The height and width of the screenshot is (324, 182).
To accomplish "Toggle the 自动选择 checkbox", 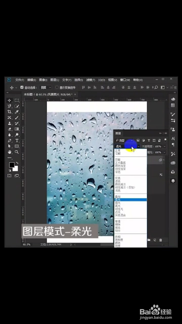I will [x=22, y=87].
